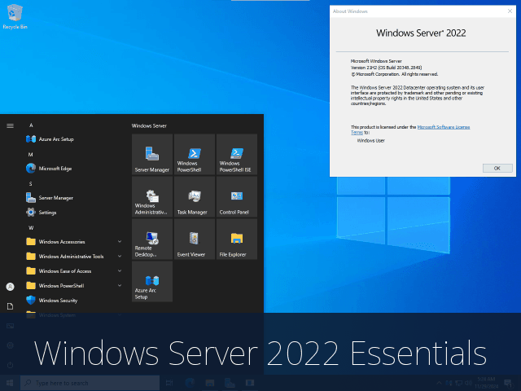Open Windows Security from the app list
The image size is (521, 391).
(74, 301)
